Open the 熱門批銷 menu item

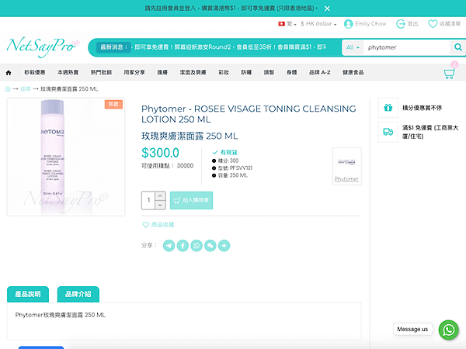coord(101,72)
